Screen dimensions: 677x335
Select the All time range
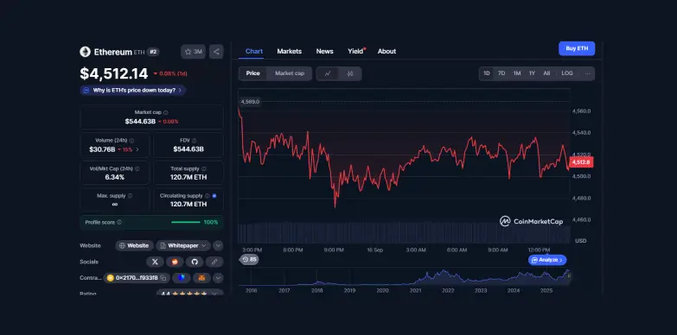[546, 73]
